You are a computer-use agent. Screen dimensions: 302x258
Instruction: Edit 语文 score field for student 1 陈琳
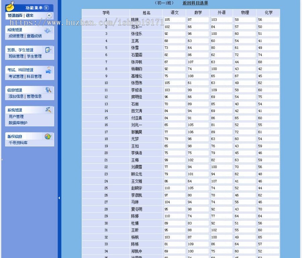pyautogui.click(x=174, y=20)
